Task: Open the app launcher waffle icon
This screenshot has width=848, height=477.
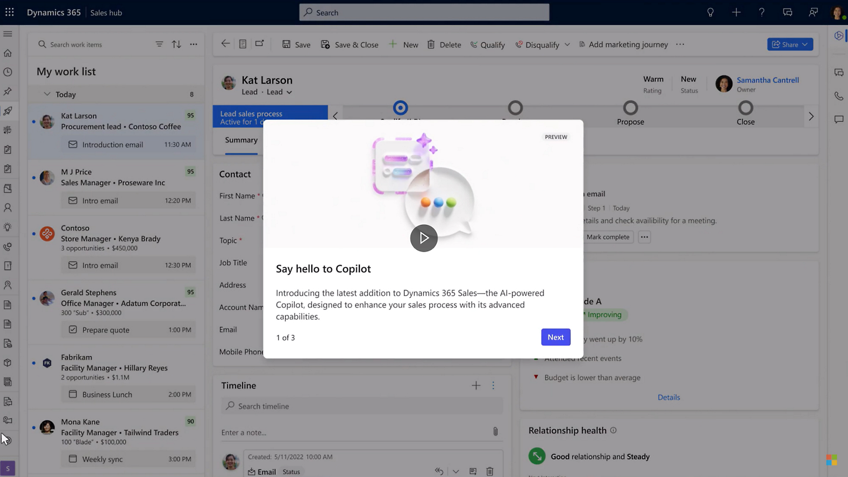Action: click(10, 12)
